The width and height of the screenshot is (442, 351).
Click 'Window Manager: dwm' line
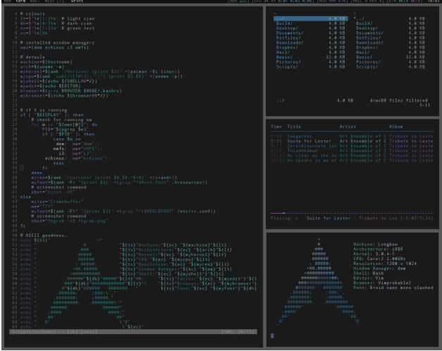pos(379,269)
